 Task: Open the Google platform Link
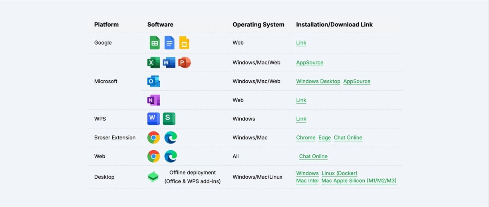point(301,43)
